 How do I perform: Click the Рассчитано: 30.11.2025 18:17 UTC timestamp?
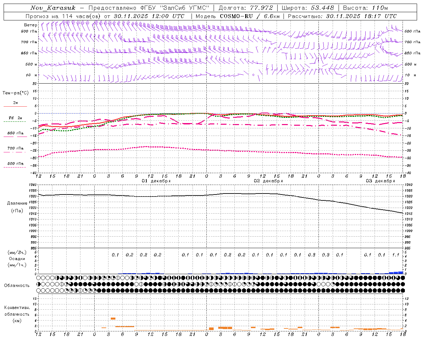click(x=342, y=16)
